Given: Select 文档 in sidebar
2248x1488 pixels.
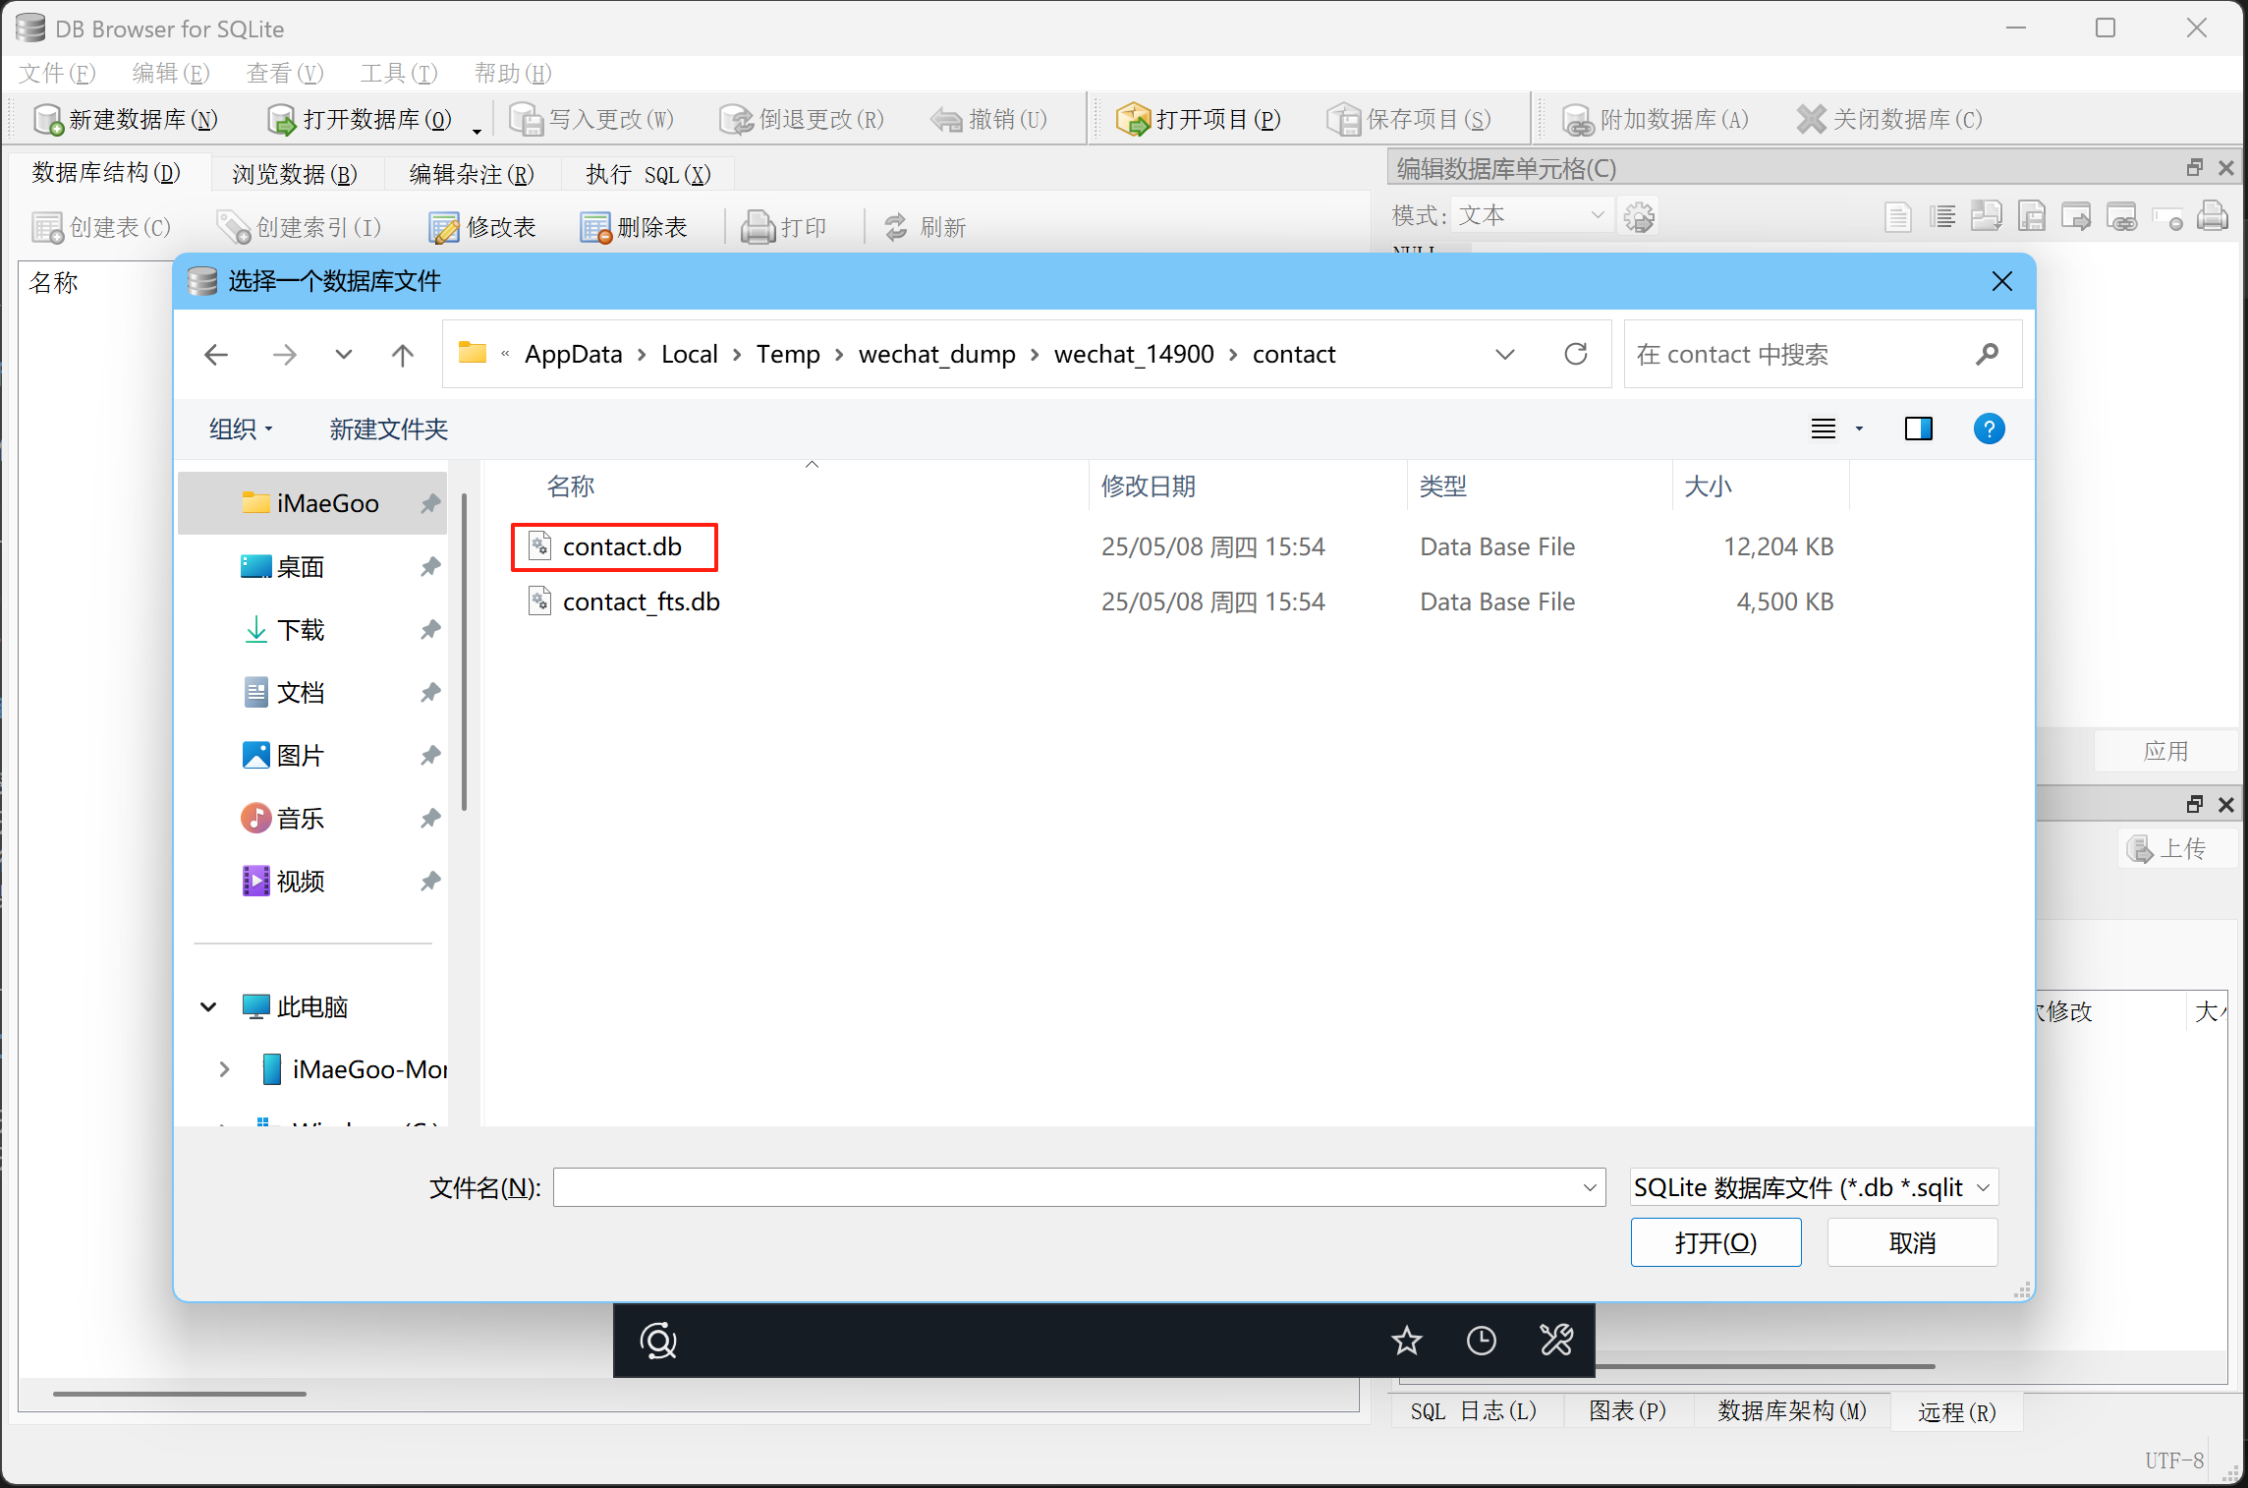Looking at the screenshot, I should (312, 692).
